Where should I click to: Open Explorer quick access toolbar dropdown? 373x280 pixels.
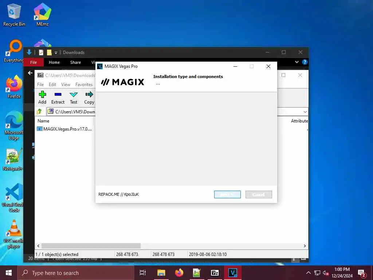56,52
